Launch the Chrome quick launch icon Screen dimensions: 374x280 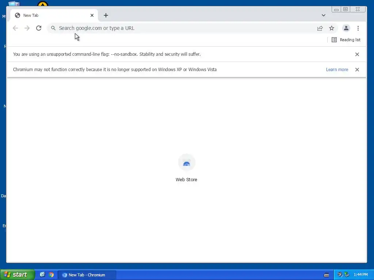pos(51,275)
